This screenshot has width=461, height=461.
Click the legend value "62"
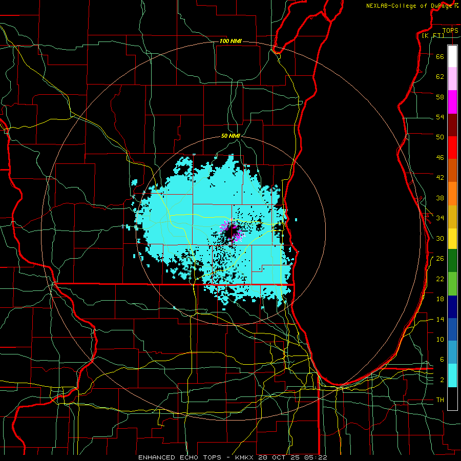(440, 76)
